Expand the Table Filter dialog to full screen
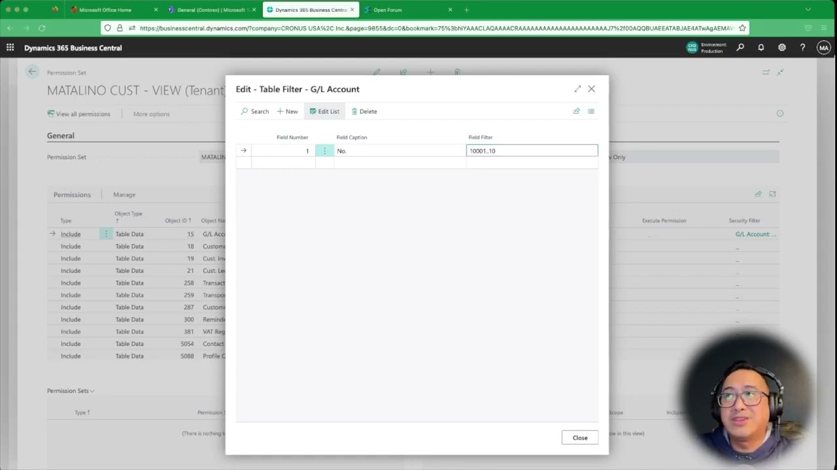 click(x=577, y=89)
